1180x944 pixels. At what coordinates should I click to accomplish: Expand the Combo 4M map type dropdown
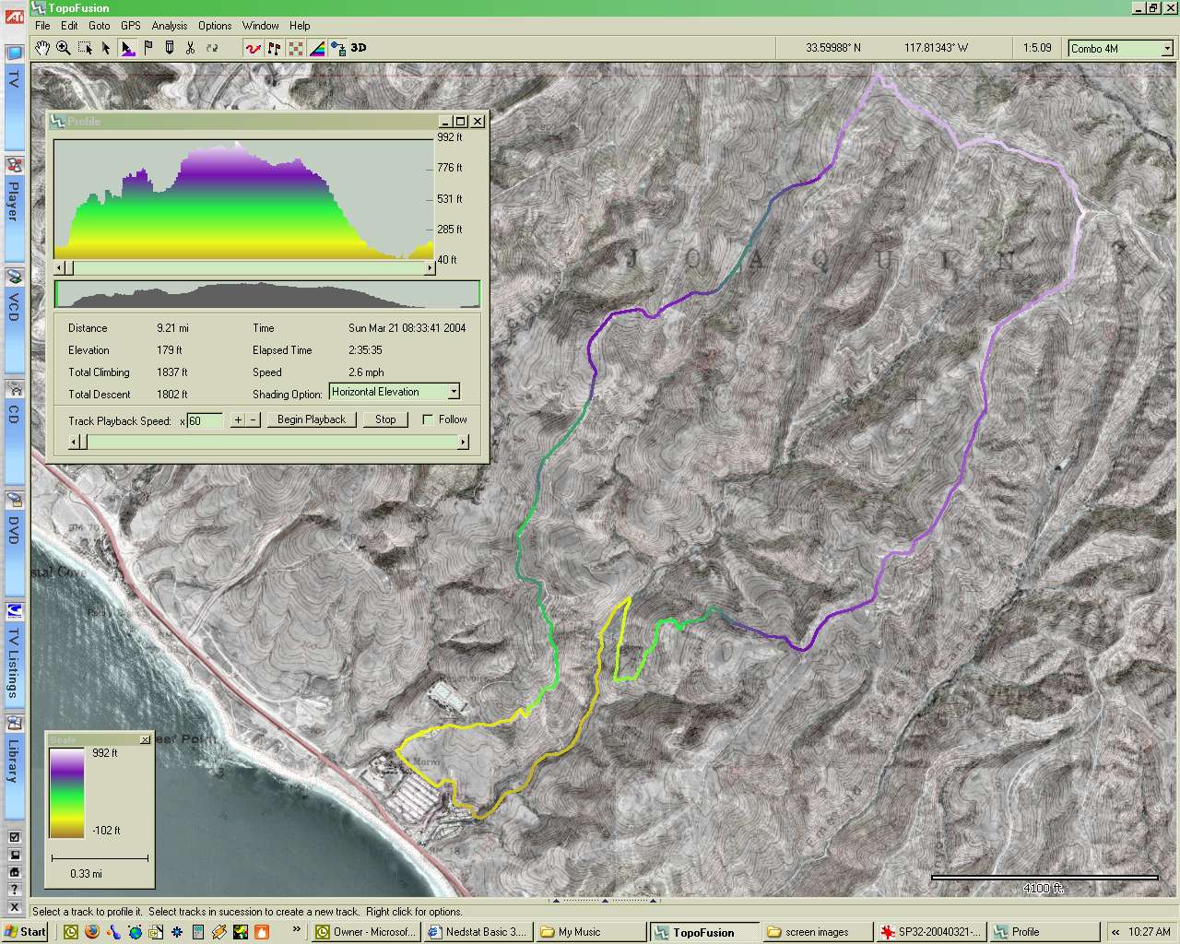(x=1166, y=48)
